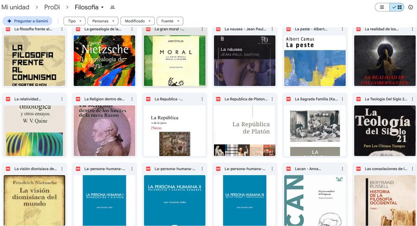Click Preguntar a Gemini button
The width and height of the screenshot is (417, 226).
click(27, 21)
